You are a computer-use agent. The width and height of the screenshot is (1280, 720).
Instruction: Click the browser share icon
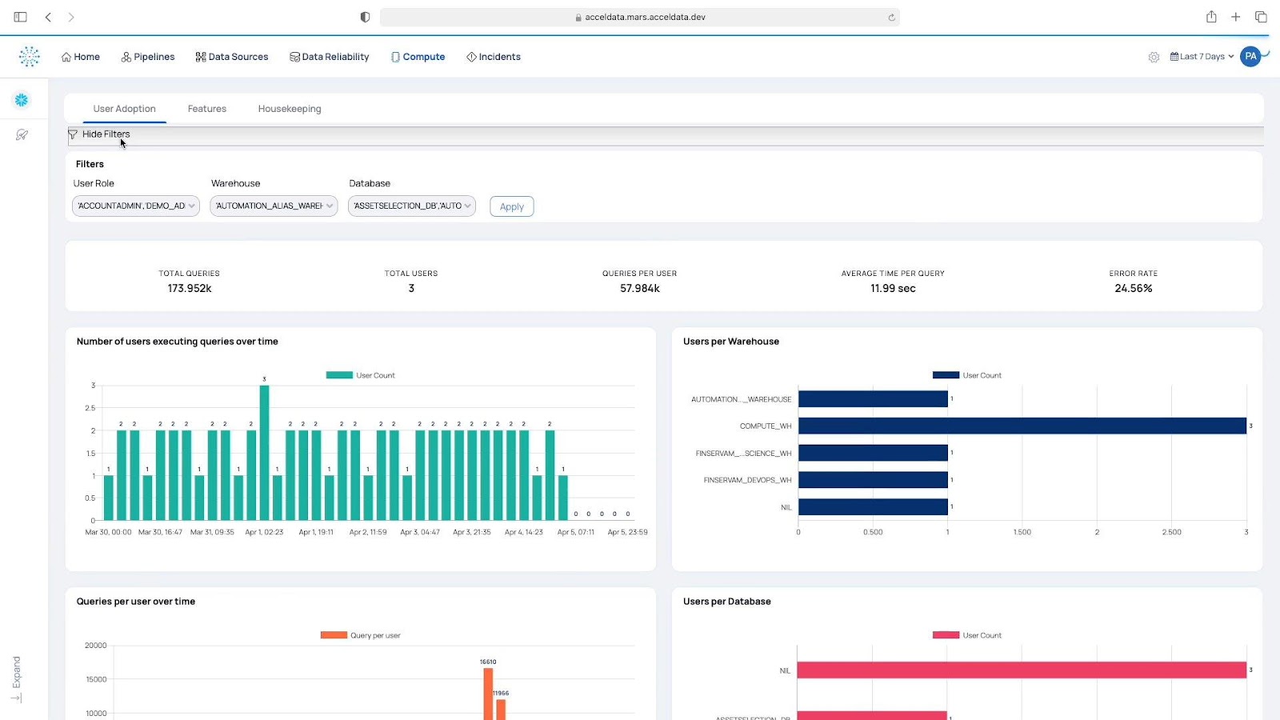[1211, 17]
